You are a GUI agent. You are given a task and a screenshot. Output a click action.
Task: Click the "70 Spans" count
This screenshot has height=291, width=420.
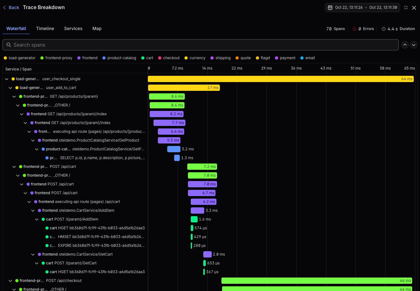coord(335,29)
